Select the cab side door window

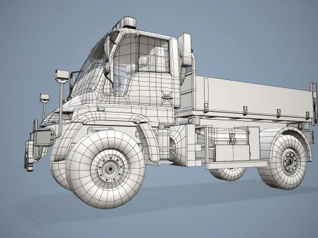[x=154, y=54]
